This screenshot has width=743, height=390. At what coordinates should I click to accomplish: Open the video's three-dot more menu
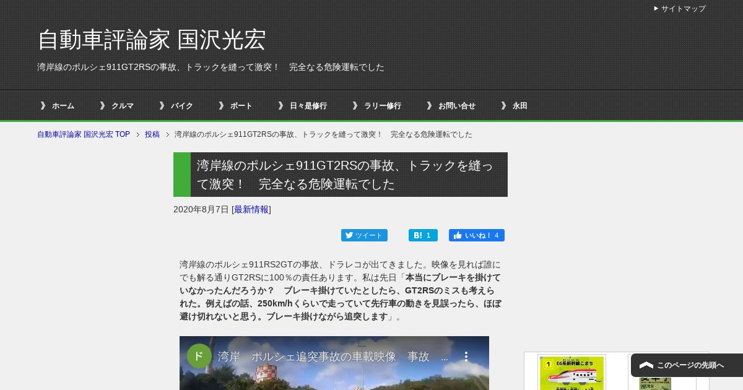click(466, 357)
